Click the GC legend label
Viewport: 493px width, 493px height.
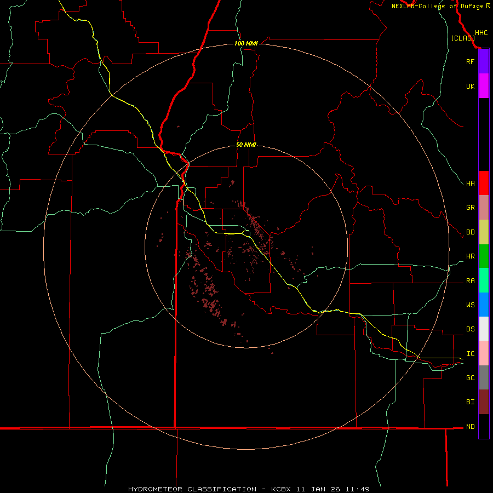[470, 378]
